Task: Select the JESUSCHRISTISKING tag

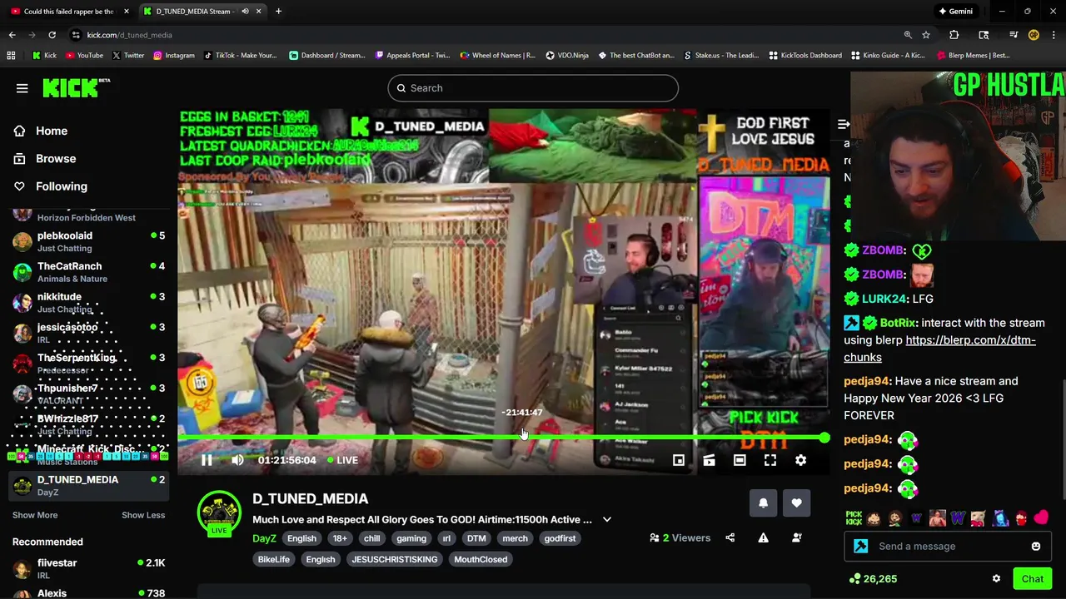Action: click(395, 559)
